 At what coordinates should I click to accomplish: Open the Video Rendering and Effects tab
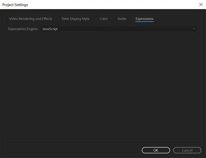[31, 19]
